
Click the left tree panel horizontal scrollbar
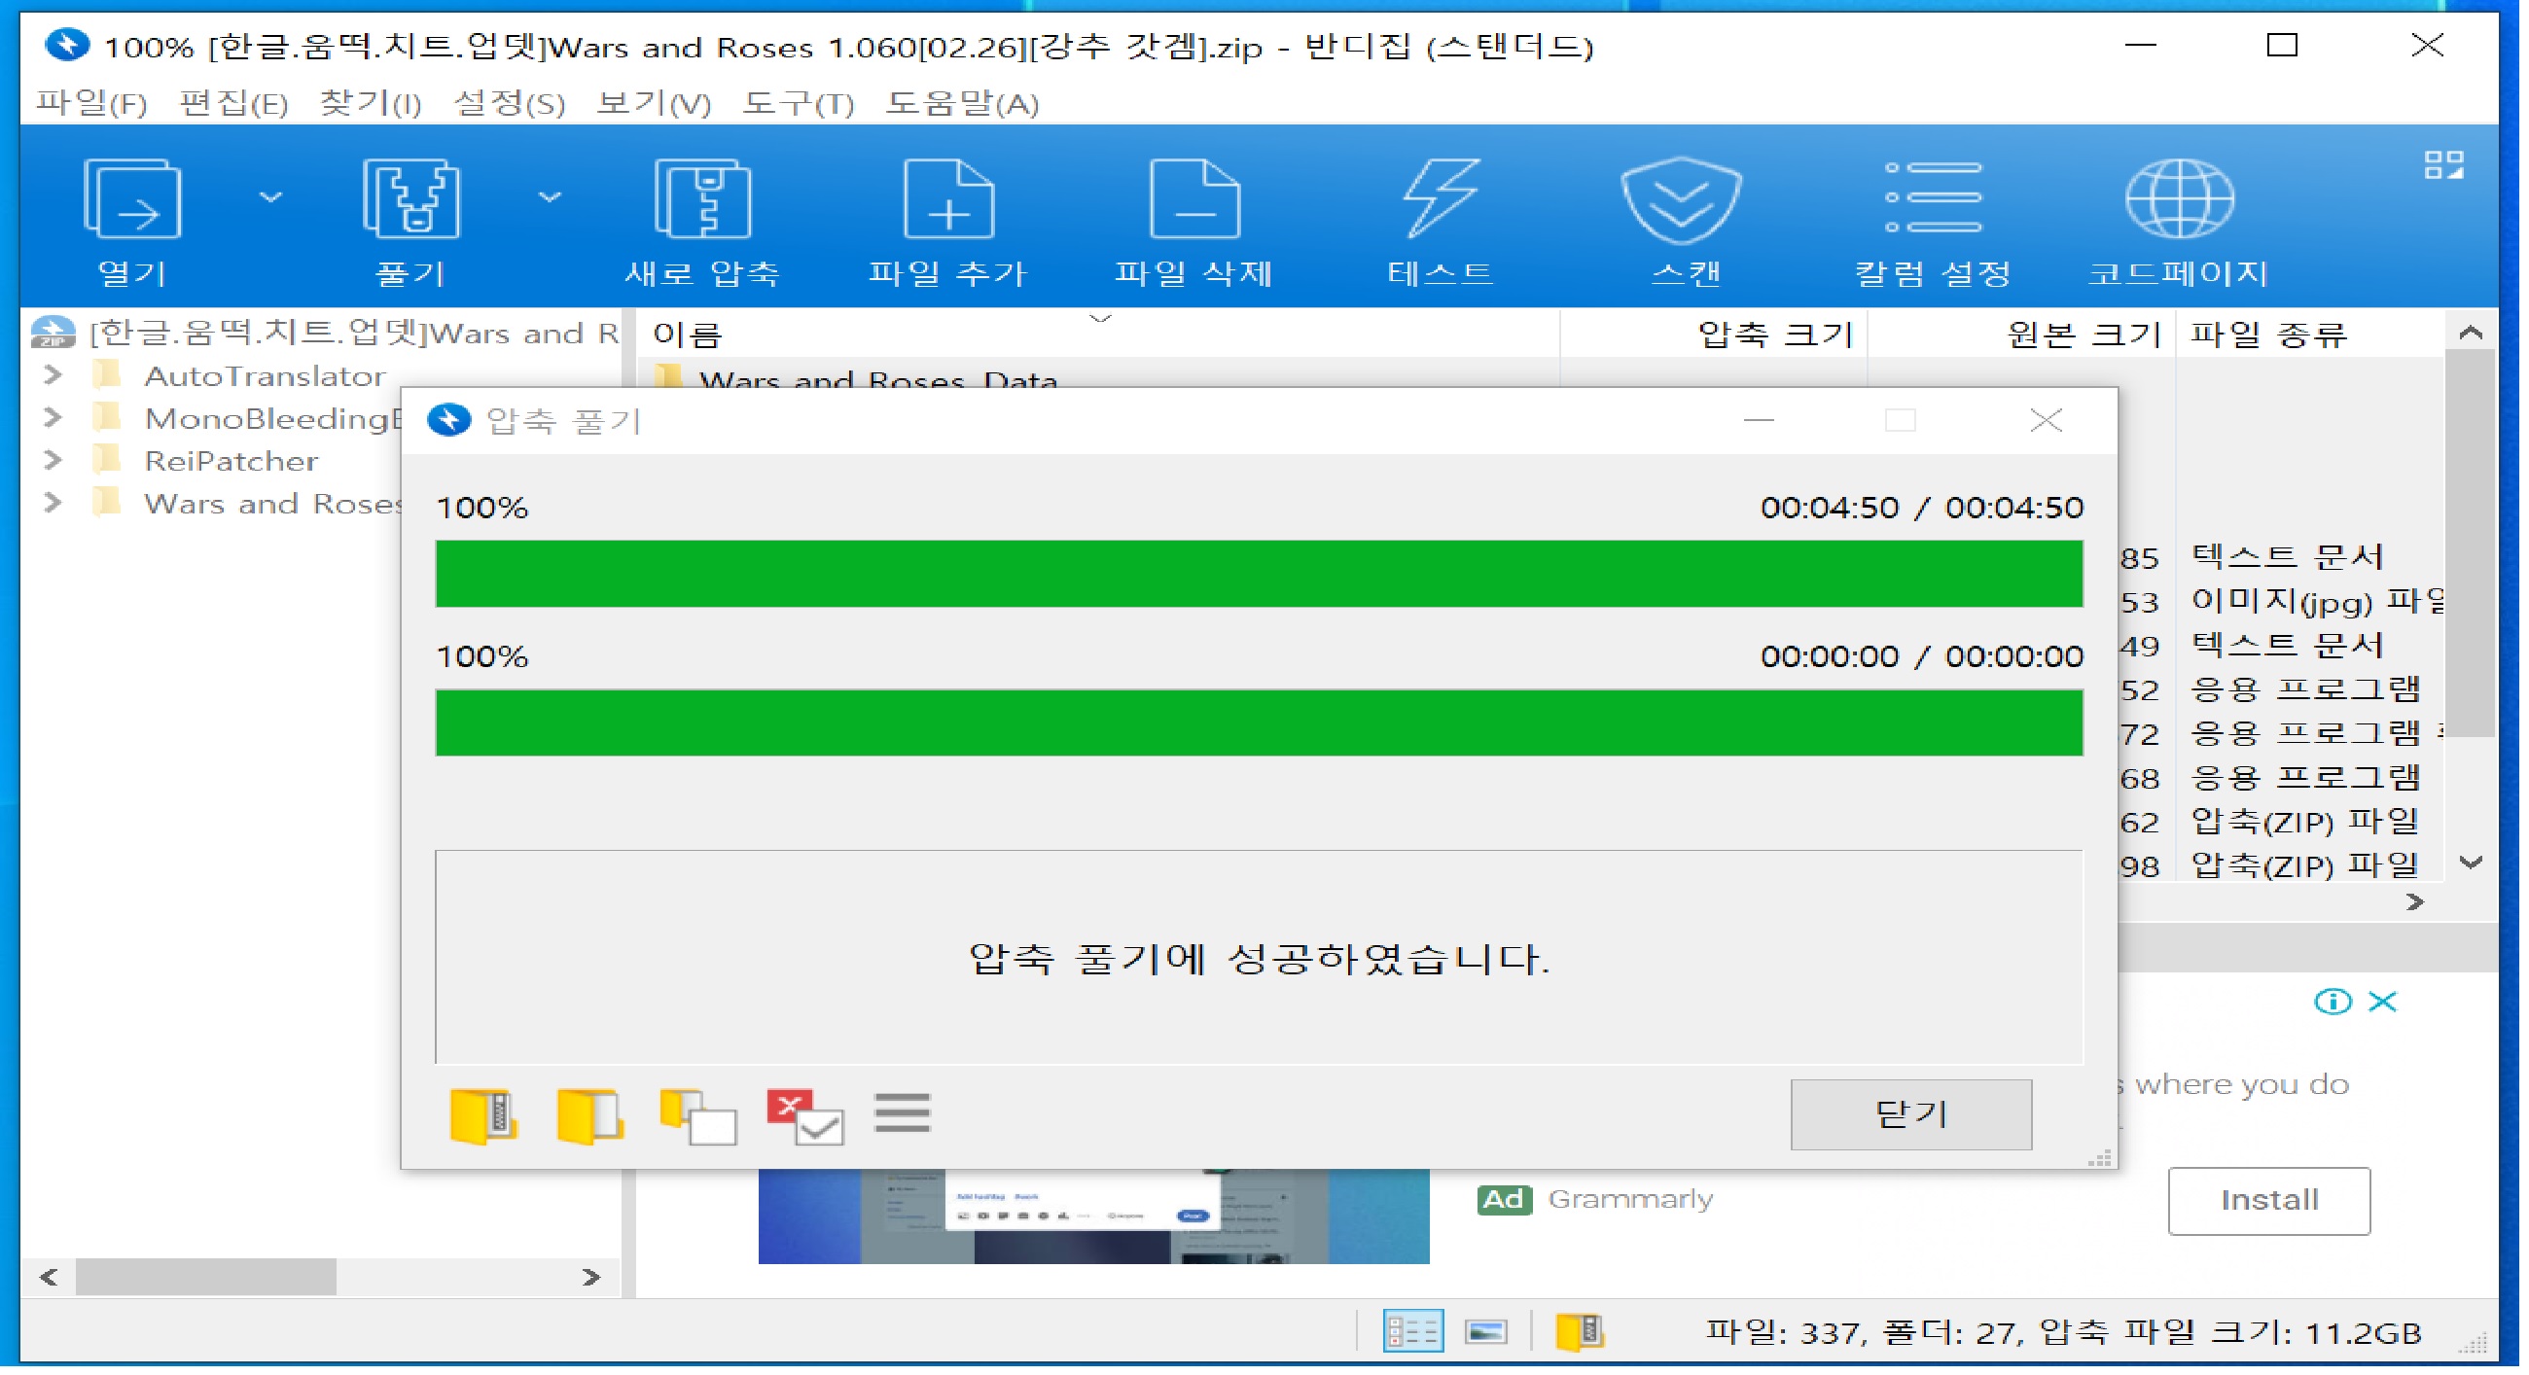click(x=206, y=1277)
